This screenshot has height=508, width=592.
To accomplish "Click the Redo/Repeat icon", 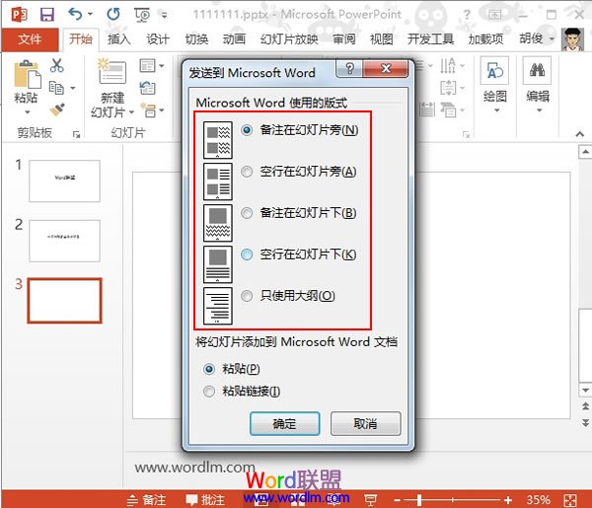I will click(113, 14).
